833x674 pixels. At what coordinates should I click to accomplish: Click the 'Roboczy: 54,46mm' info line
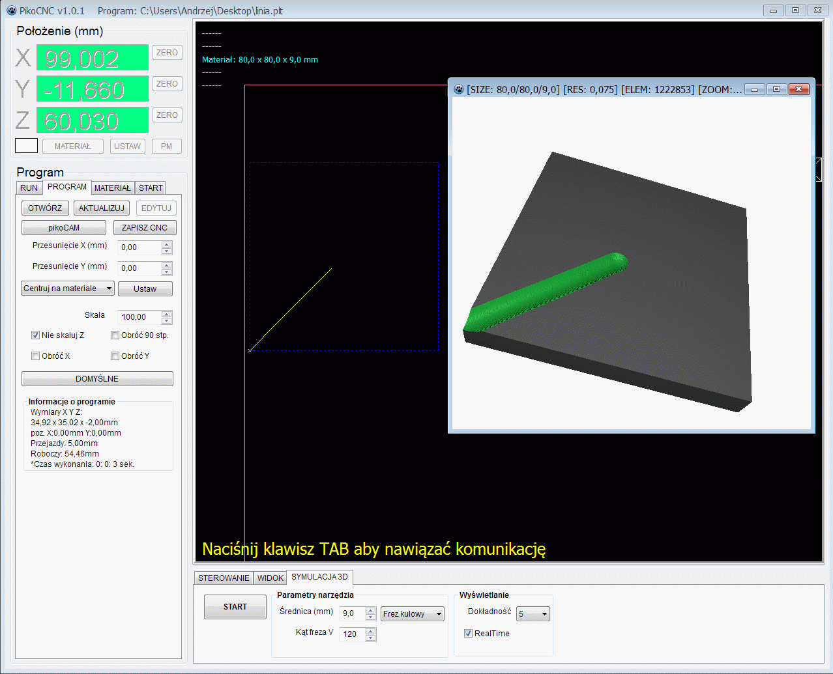click(x=65, y=454)
